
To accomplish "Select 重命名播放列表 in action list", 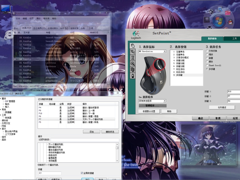I will [56, 150].
